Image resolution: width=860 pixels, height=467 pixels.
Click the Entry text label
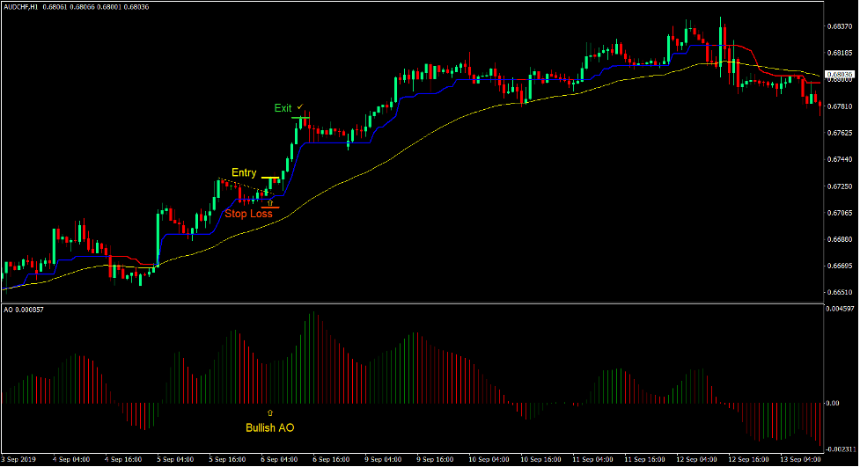click(244, 172)
